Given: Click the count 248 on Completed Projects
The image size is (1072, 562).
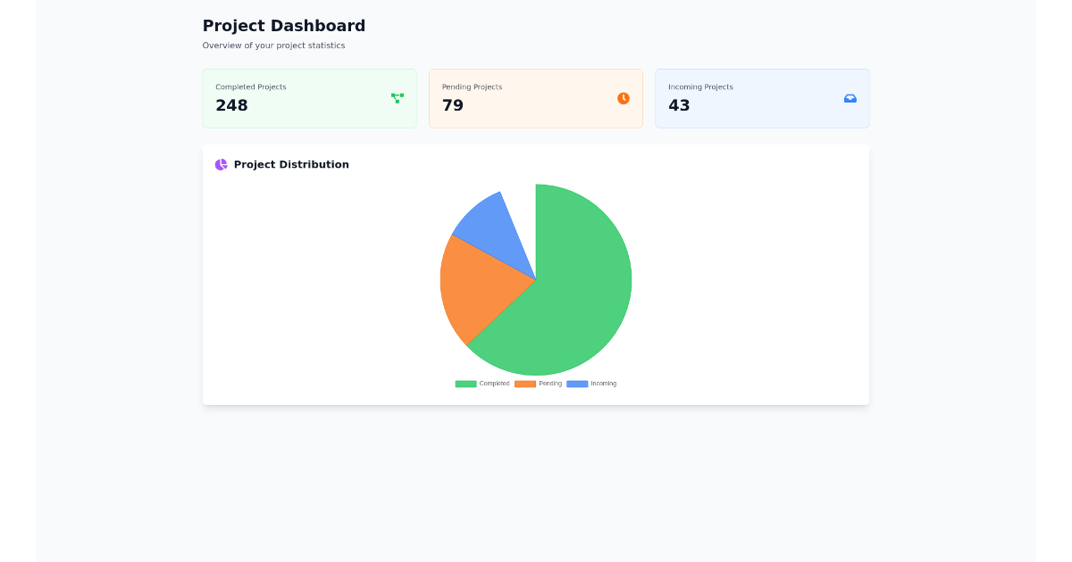Looking at the screenshot, I should tap(231, 105).
